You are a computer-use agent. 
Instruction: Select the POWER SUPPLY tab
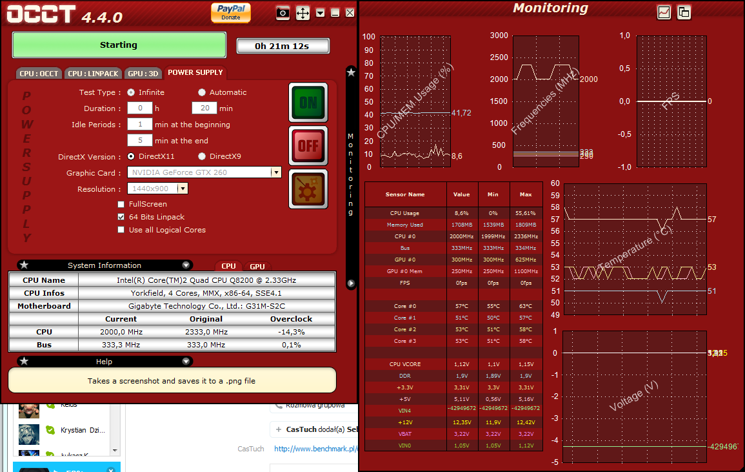[195, 72]
